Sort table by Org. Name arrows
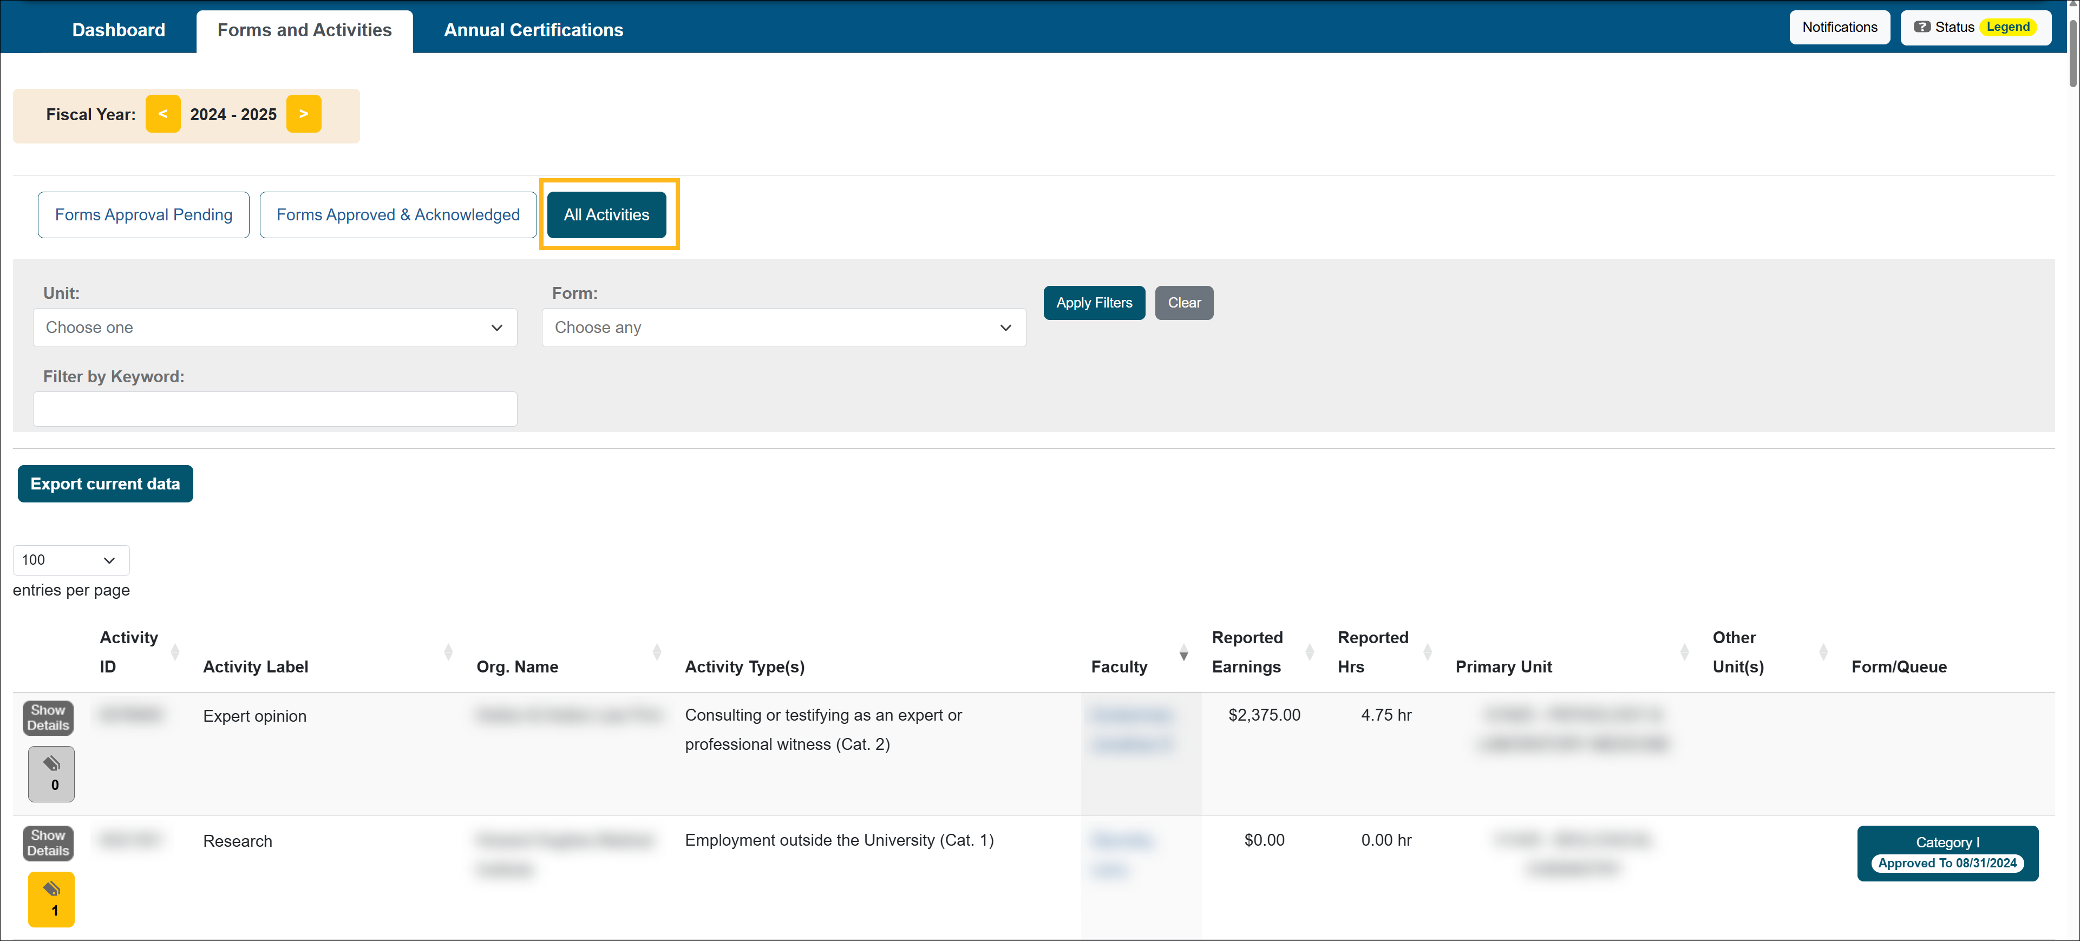 [657, 652]
